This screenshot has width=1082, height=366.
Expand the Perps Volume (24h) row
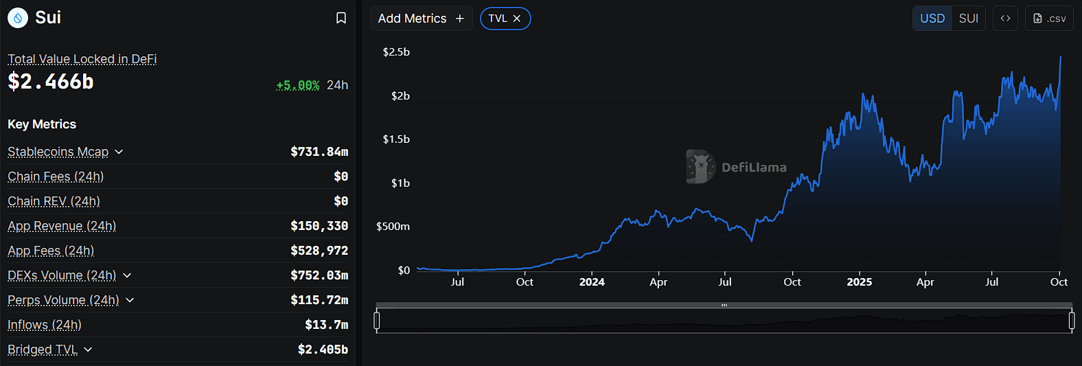coord(130,300)
